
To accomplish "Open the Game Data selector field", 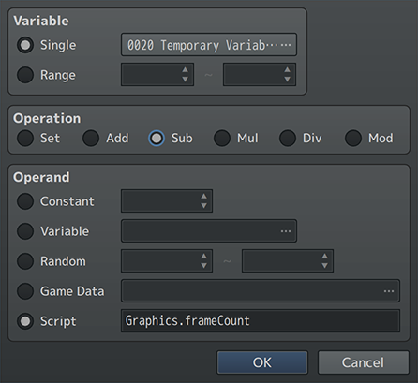I will pos(261,290).
